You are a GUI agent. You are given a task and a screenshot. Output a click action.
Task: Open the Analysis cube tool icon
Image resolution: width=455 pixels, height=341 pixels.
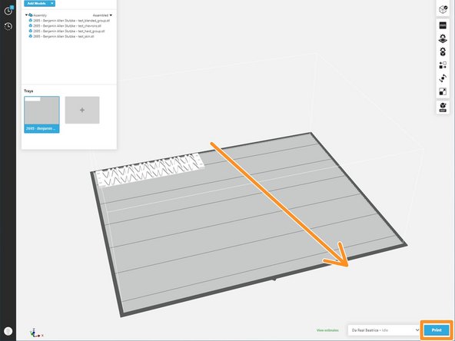point(443,108)
